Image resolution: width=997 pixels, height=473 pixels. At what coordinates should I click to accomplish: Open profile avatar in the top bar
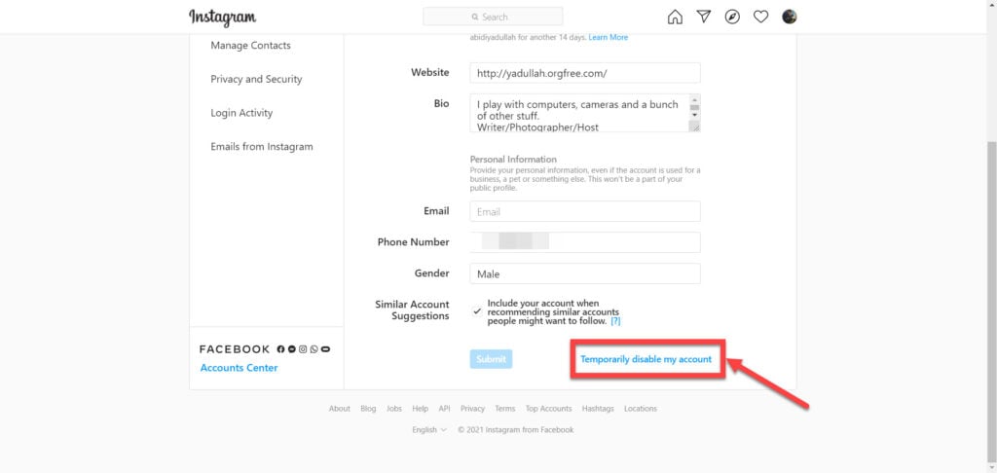[789, 17]
